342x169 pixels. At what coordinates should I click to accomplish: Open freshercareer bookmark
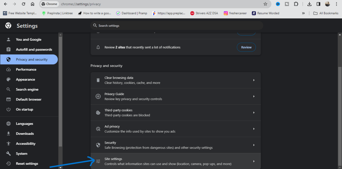pos(235,13)
